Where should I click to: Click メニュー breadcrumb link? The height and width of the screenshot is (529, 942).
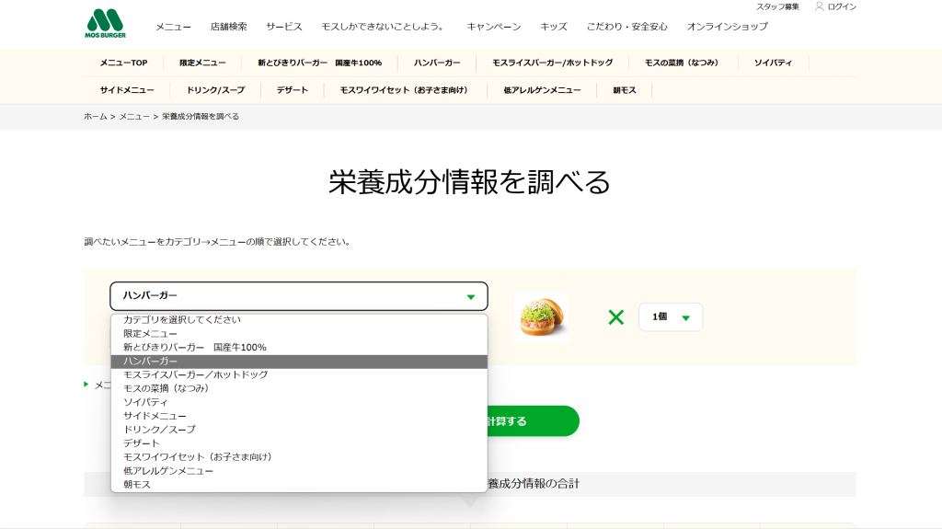[x=134, y=117]
